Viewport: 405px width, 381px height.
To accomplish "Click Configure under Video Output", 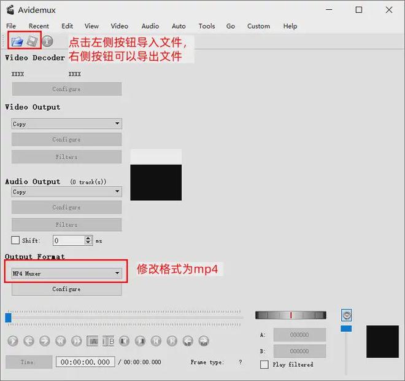I will 67,139.
